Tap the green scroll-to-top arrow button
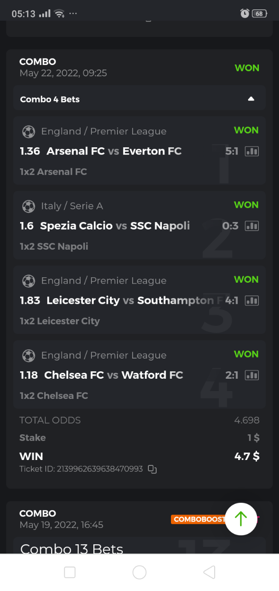This screenshot has width=279, height=591. (x=241, y=519)
